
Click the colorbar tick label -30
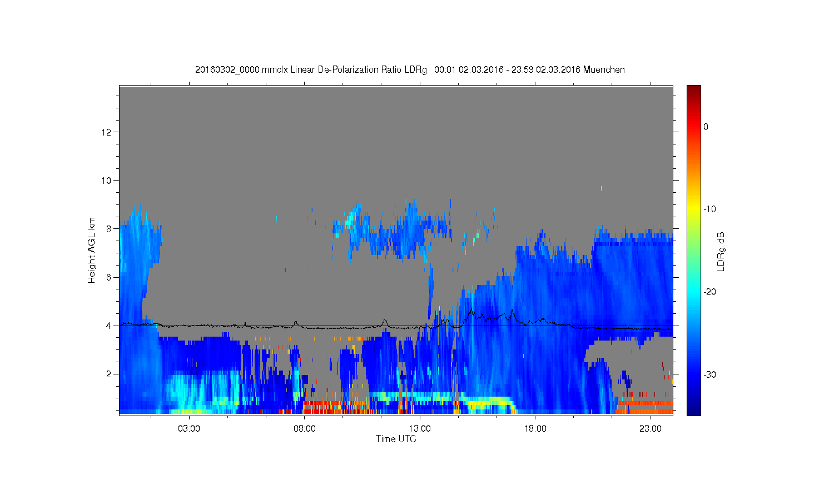tap(709, 375)
